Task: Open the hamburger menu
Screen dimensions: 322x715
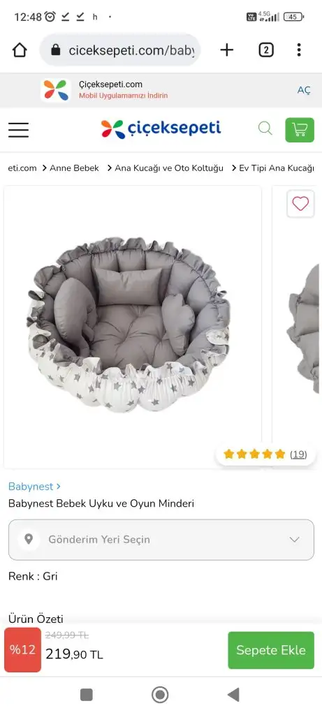Action: (18, 130)
